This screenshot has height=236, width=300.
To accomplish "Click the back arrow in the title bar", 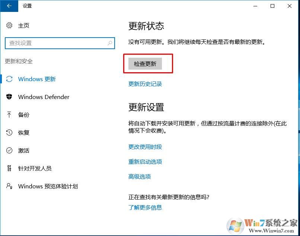I will (9, 6).
